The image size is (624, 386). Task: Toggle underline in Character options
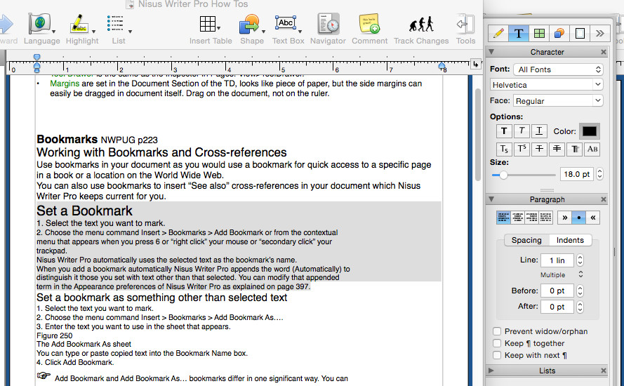tap(539, 131)
